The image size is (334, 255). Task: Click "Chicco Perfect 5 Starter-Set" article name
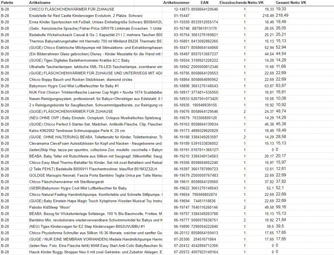(96, 124)
